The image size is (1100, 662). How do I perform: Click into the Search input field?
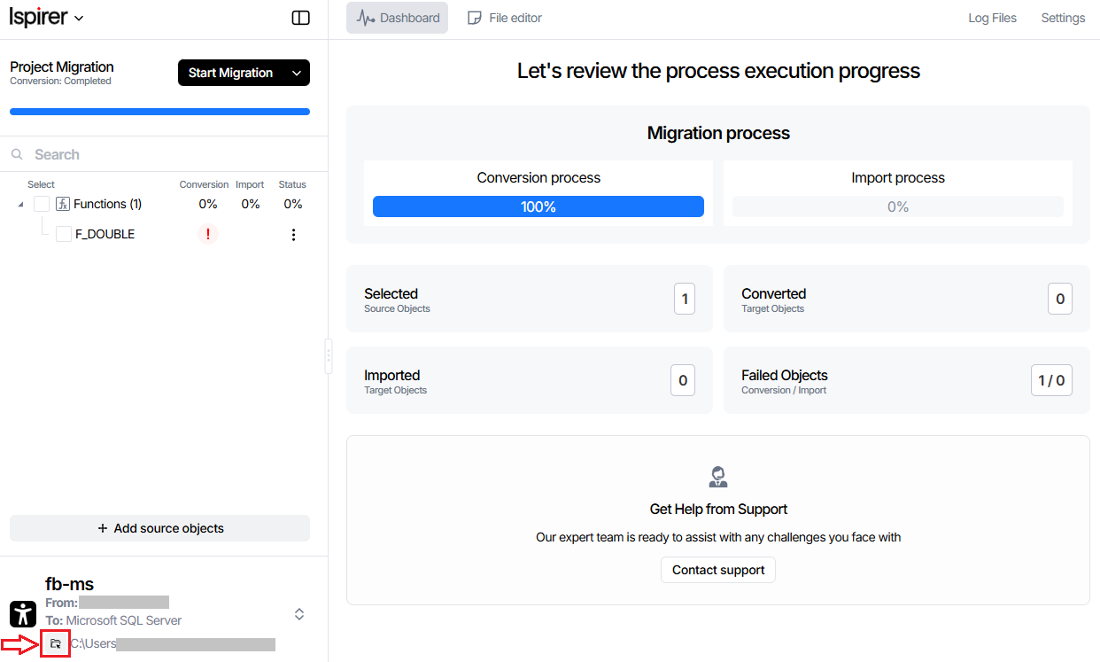pos(168,154)
